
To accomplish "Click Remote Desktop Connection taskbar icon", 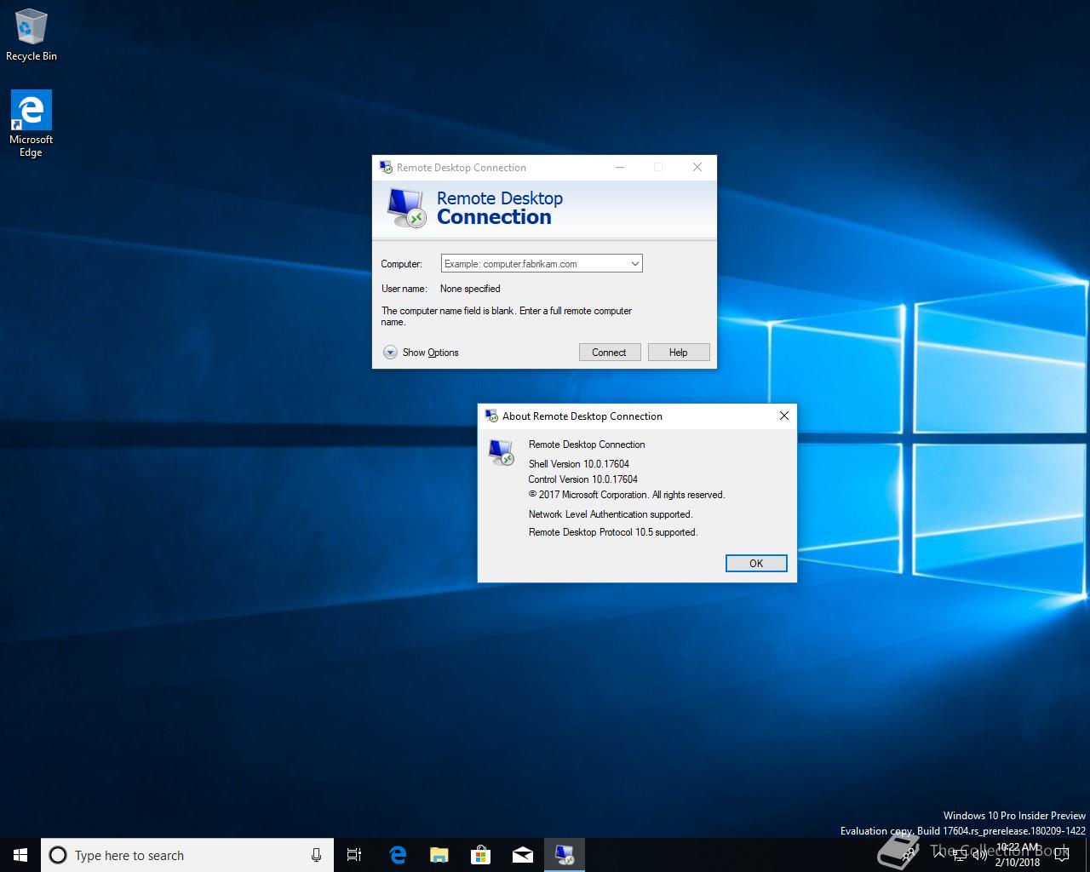I will click(x=564, y=855).
